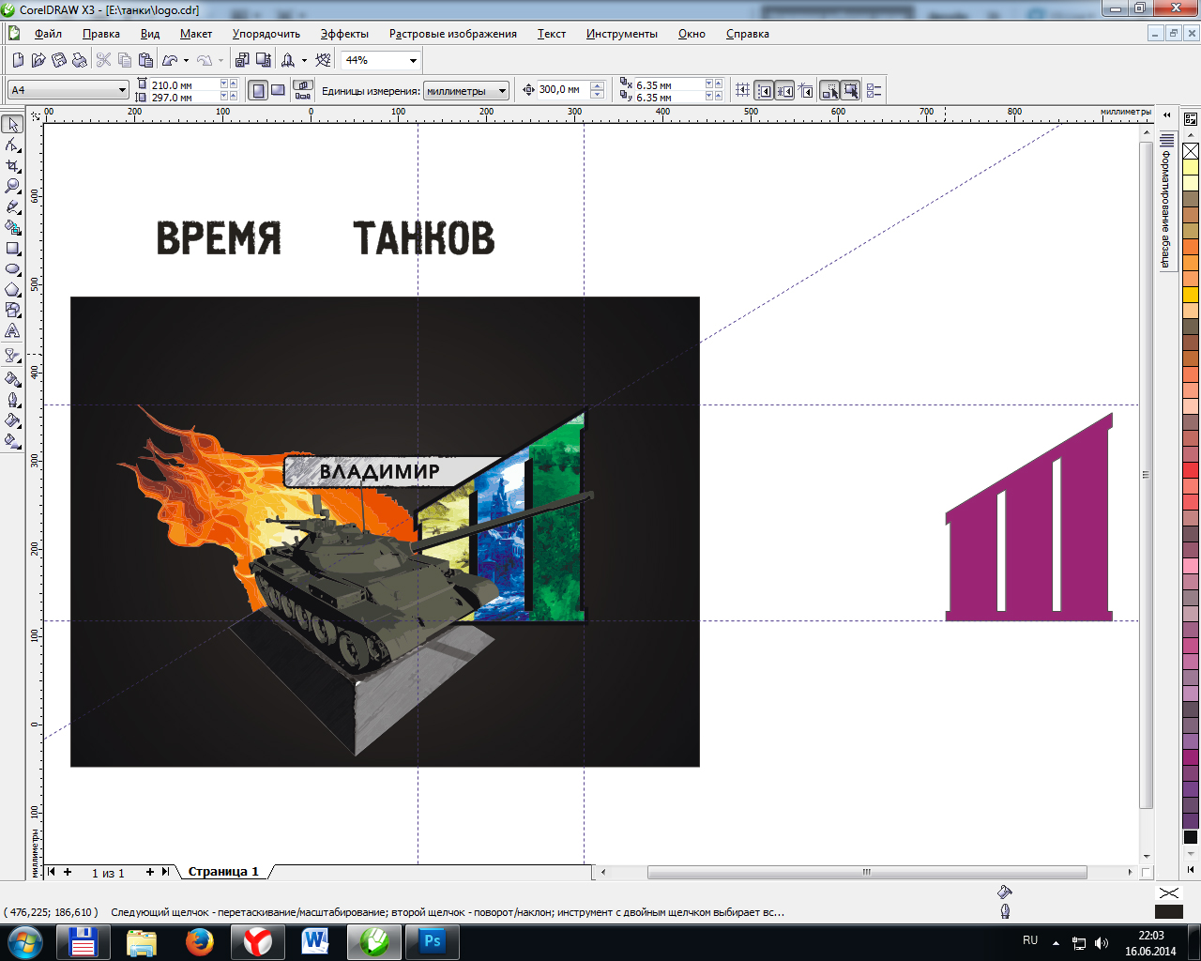Screen dimensions: 1201x961
Task: Click the Open file icon
Action: (x=38, y=60)
